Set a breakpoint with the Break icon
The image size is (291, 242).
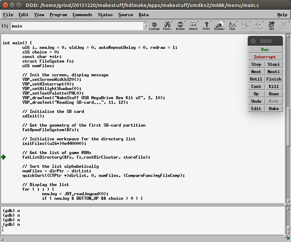point(180,26)
